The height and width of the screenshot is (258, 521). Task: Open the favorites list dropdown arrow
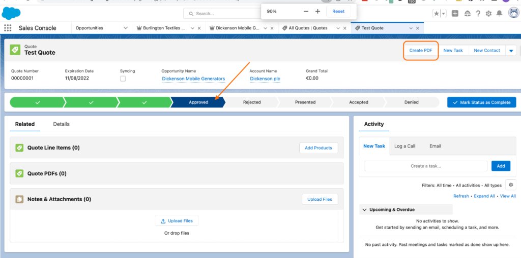click(443, 14)
